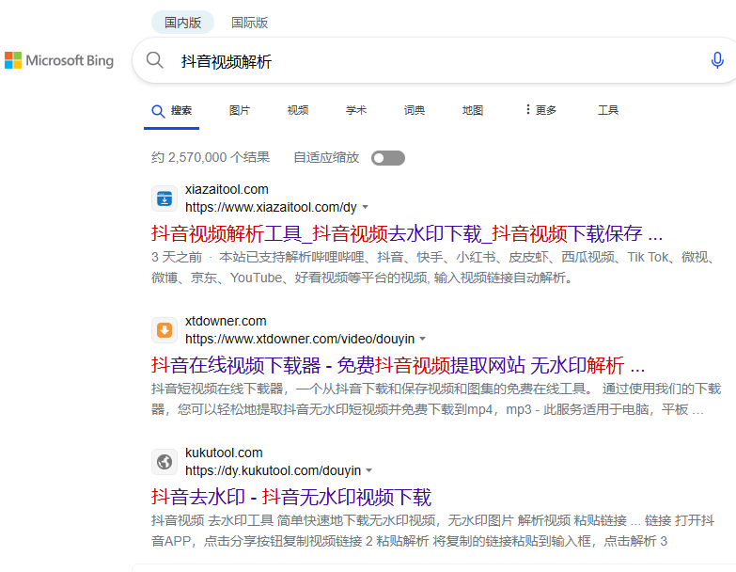Open 抖音去水印 - 抖音无水印视频下载 link
The width and height of the screenshot is (736, 572).
[291, 497]
